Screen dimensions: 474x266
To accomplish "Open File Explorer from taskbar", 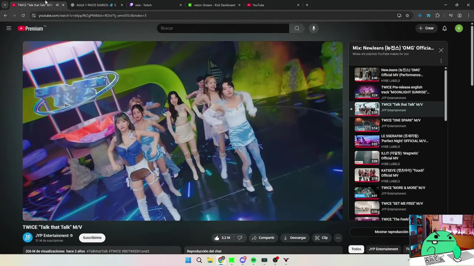I will click(210, 260).
